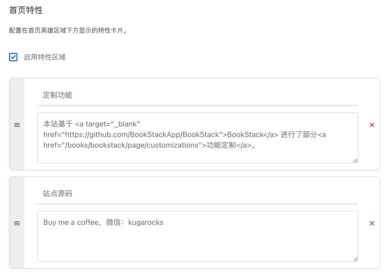
Task: Click the resize grip of the 定制功能 textarea
Action: pyautogui.click(x=355, y=160)
